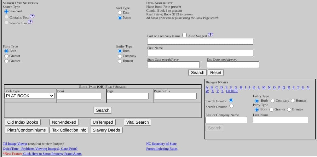Select Human under middle Entity Type
This screenshot has height=157, width=317.
click(120, 61)
